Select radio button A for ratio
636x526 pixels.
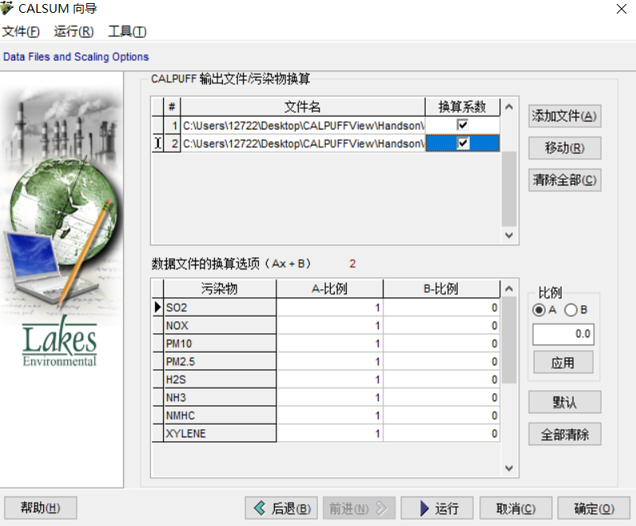(539, 310)
